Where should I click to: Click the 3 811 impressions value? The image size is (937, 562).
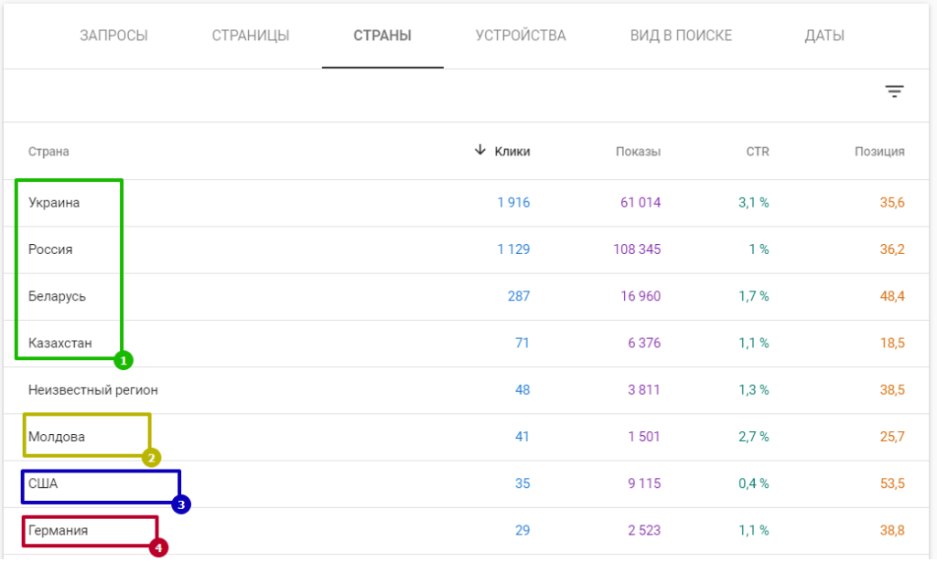tap(644, 390)
